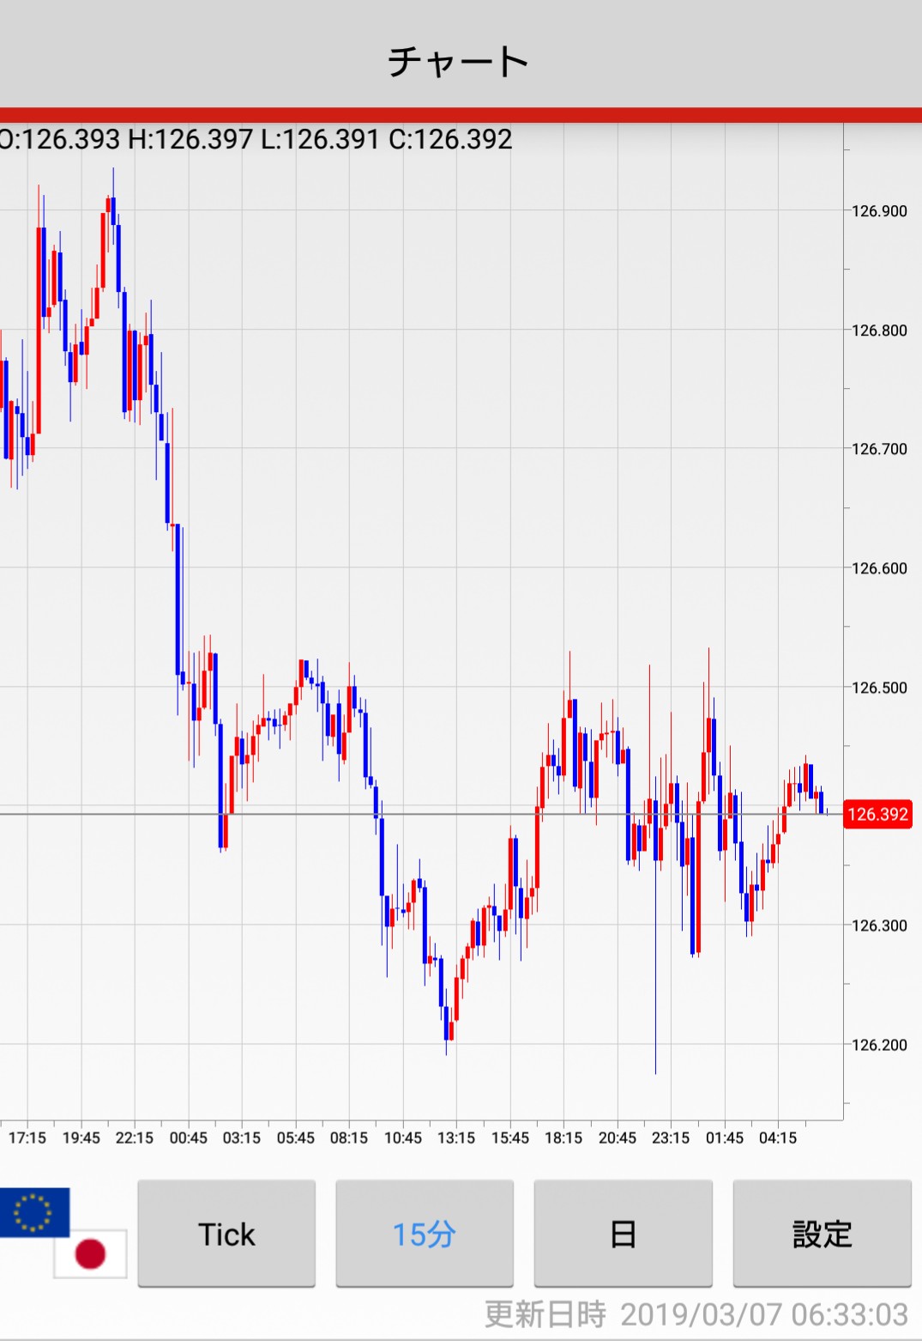Select the 23:15 time axis marker
922x1341 pixels.
pos(671,1138)
